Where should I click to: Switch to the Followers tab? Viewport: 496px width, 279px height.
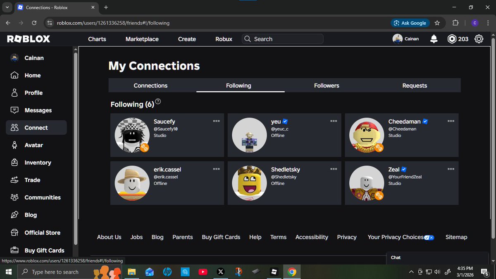(327, 86)
